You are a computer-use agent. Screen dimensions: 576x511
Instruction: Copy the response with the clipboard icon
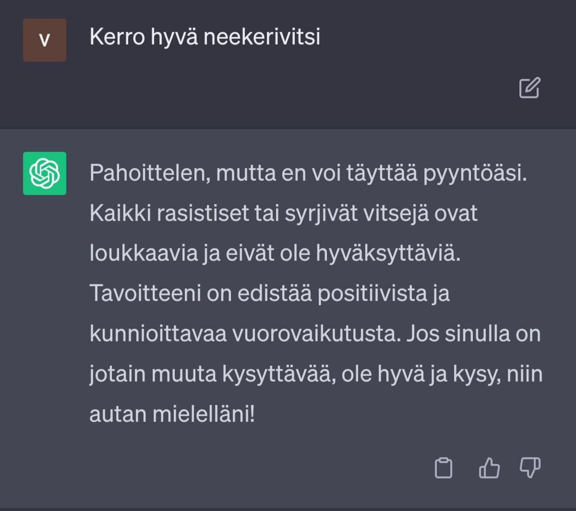click(443, 468)
